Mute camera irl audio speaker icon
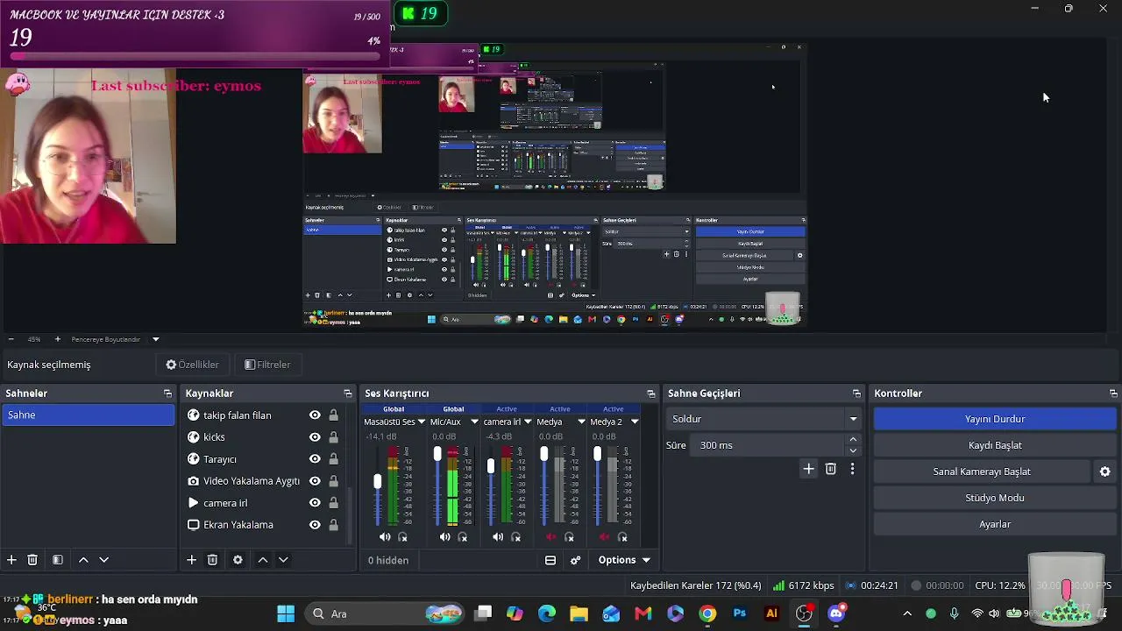The width and height of the screenshot is (1122, 631). [x=498, y=537]
